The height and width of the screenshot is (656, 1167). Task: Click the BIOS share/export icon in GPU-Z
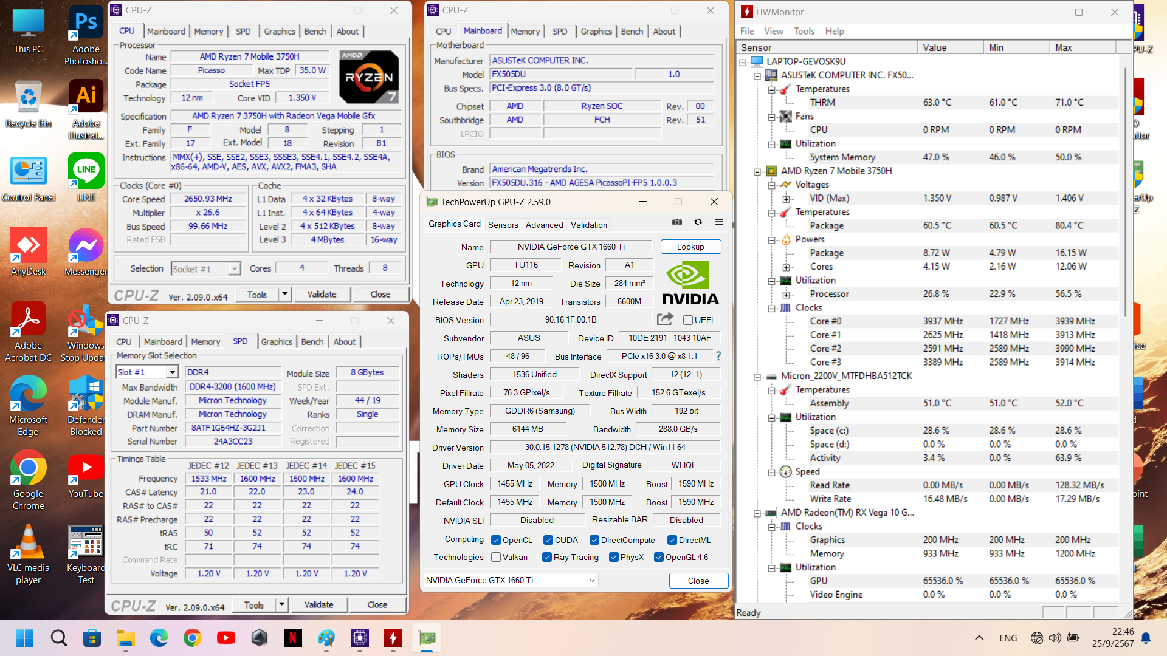tap(665, 319)
